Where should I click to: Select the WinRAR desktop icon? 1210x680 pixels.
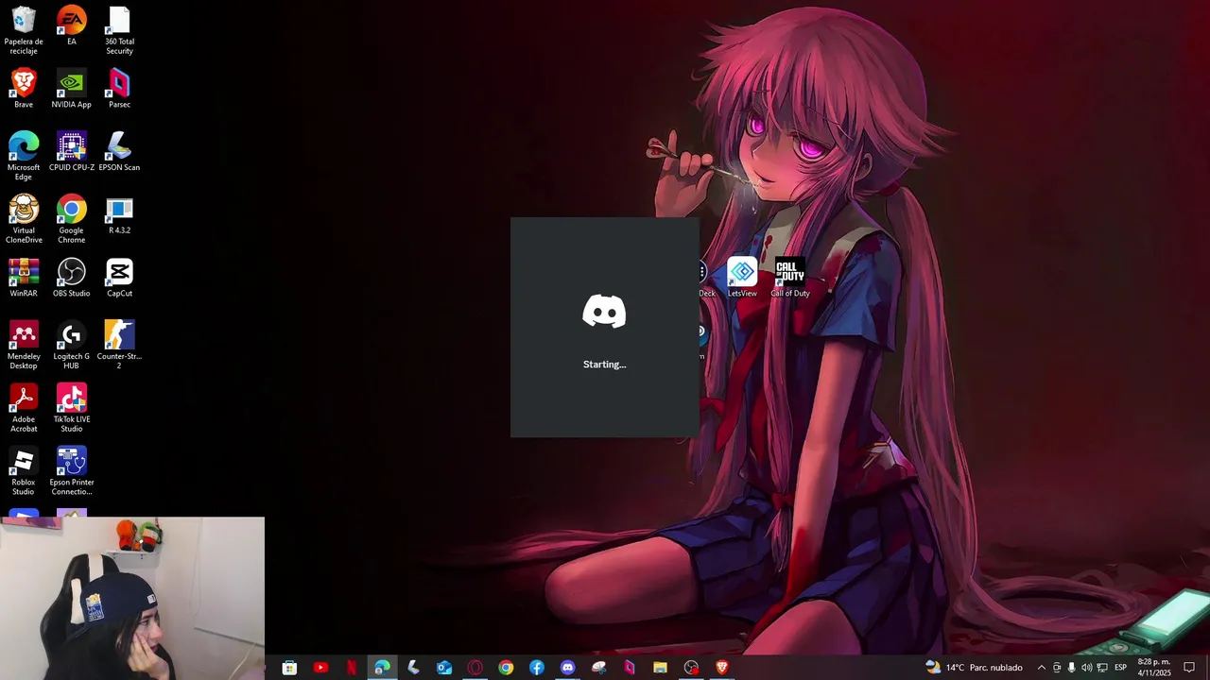click(x=24, y=277)
